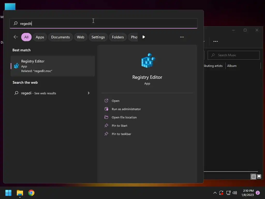Open File Explorer from the taskbar
Image resolution: width=265 pixels, height=199 pixels.
[x=20, y=193]
